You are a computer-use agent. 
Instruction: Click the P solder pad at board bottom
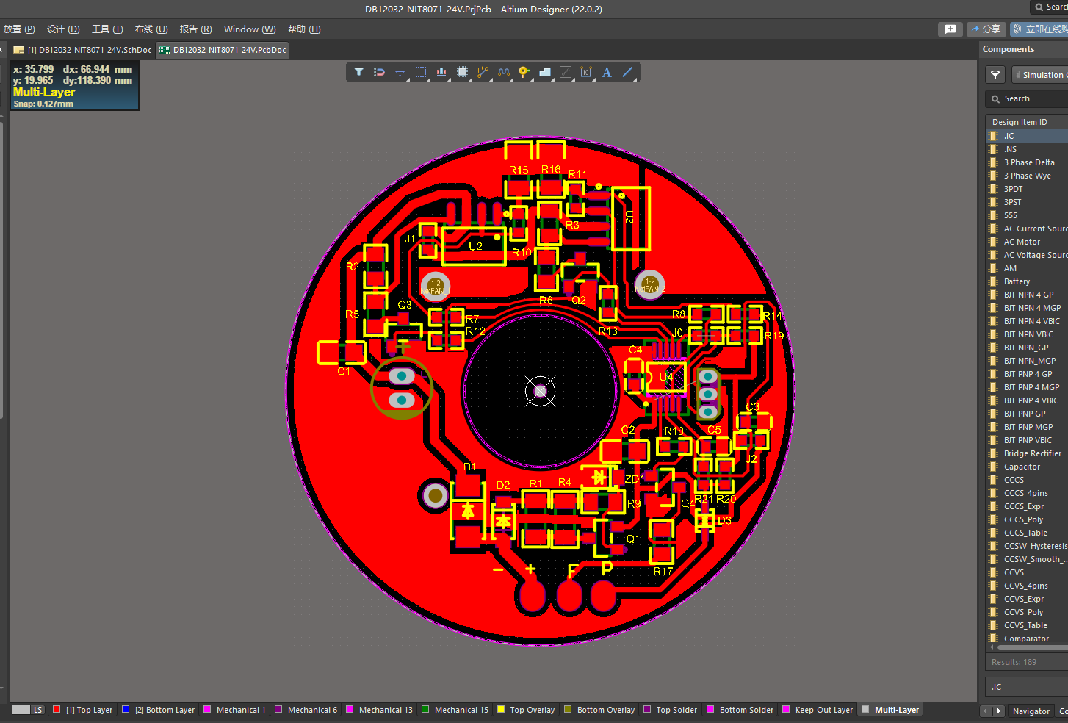tap(604, 597)
